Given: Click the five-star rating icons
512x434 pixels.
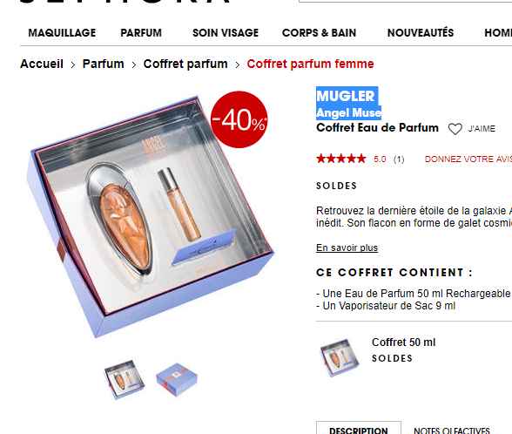Looking at the screenshot, I should [341, 159].
